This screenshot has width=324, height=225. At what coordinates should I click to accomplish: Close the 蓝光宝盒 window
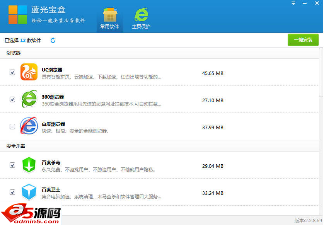click(317, 3)
